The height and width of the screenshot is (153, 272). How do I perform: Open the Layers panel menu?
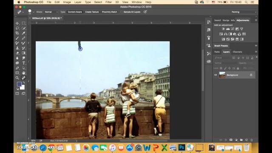tap(256, 52)
